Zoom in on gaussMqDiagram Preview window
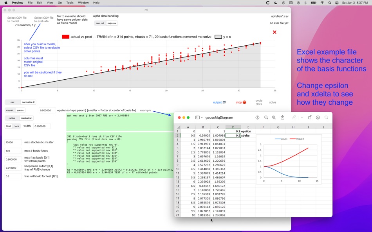Screen dimensions: 372x232 (274, 118)
